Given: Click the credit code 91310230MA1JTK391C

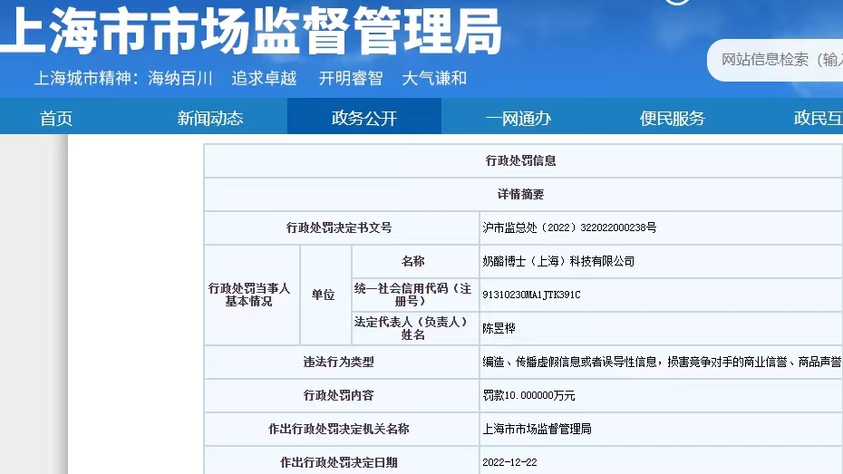Looking at the screenshot, I should click(x=531, y=295).
